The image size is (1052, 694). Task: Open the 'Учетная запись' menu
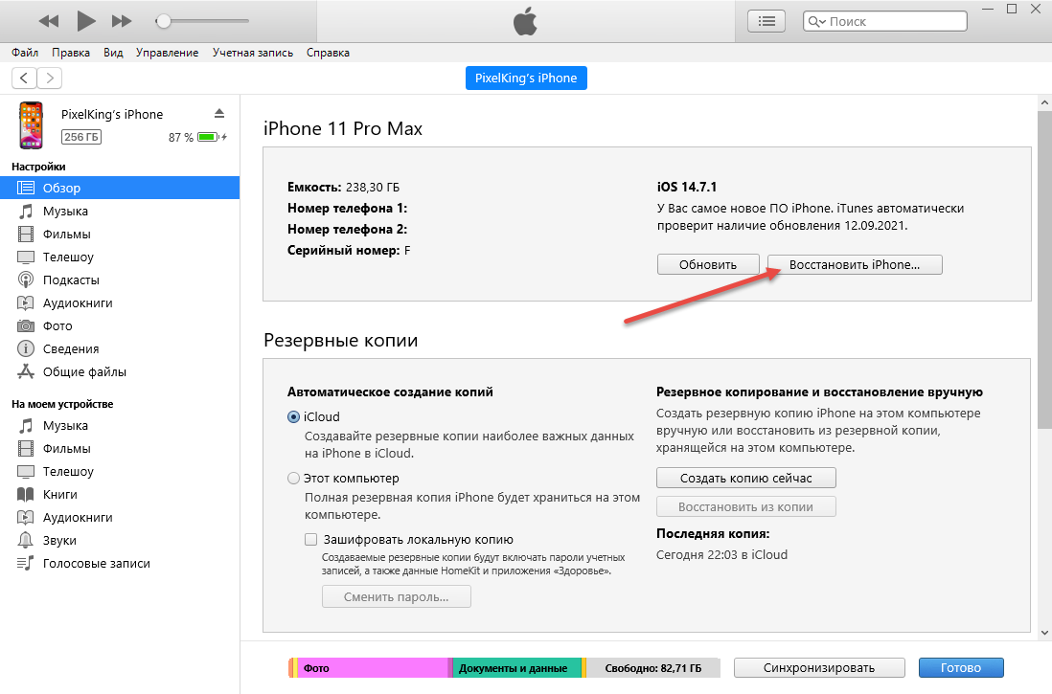tap(253, 53)
